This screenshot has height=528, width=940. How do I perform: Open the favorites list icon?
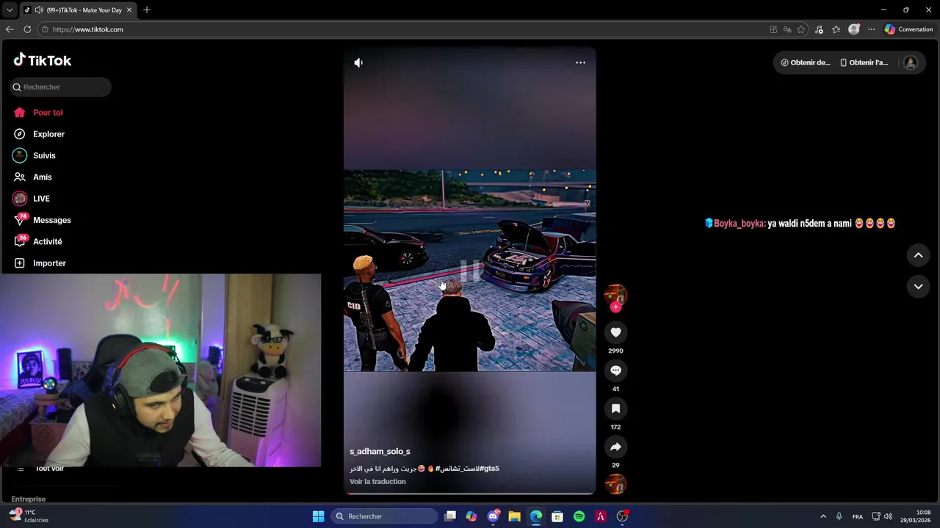pos(836,29)
